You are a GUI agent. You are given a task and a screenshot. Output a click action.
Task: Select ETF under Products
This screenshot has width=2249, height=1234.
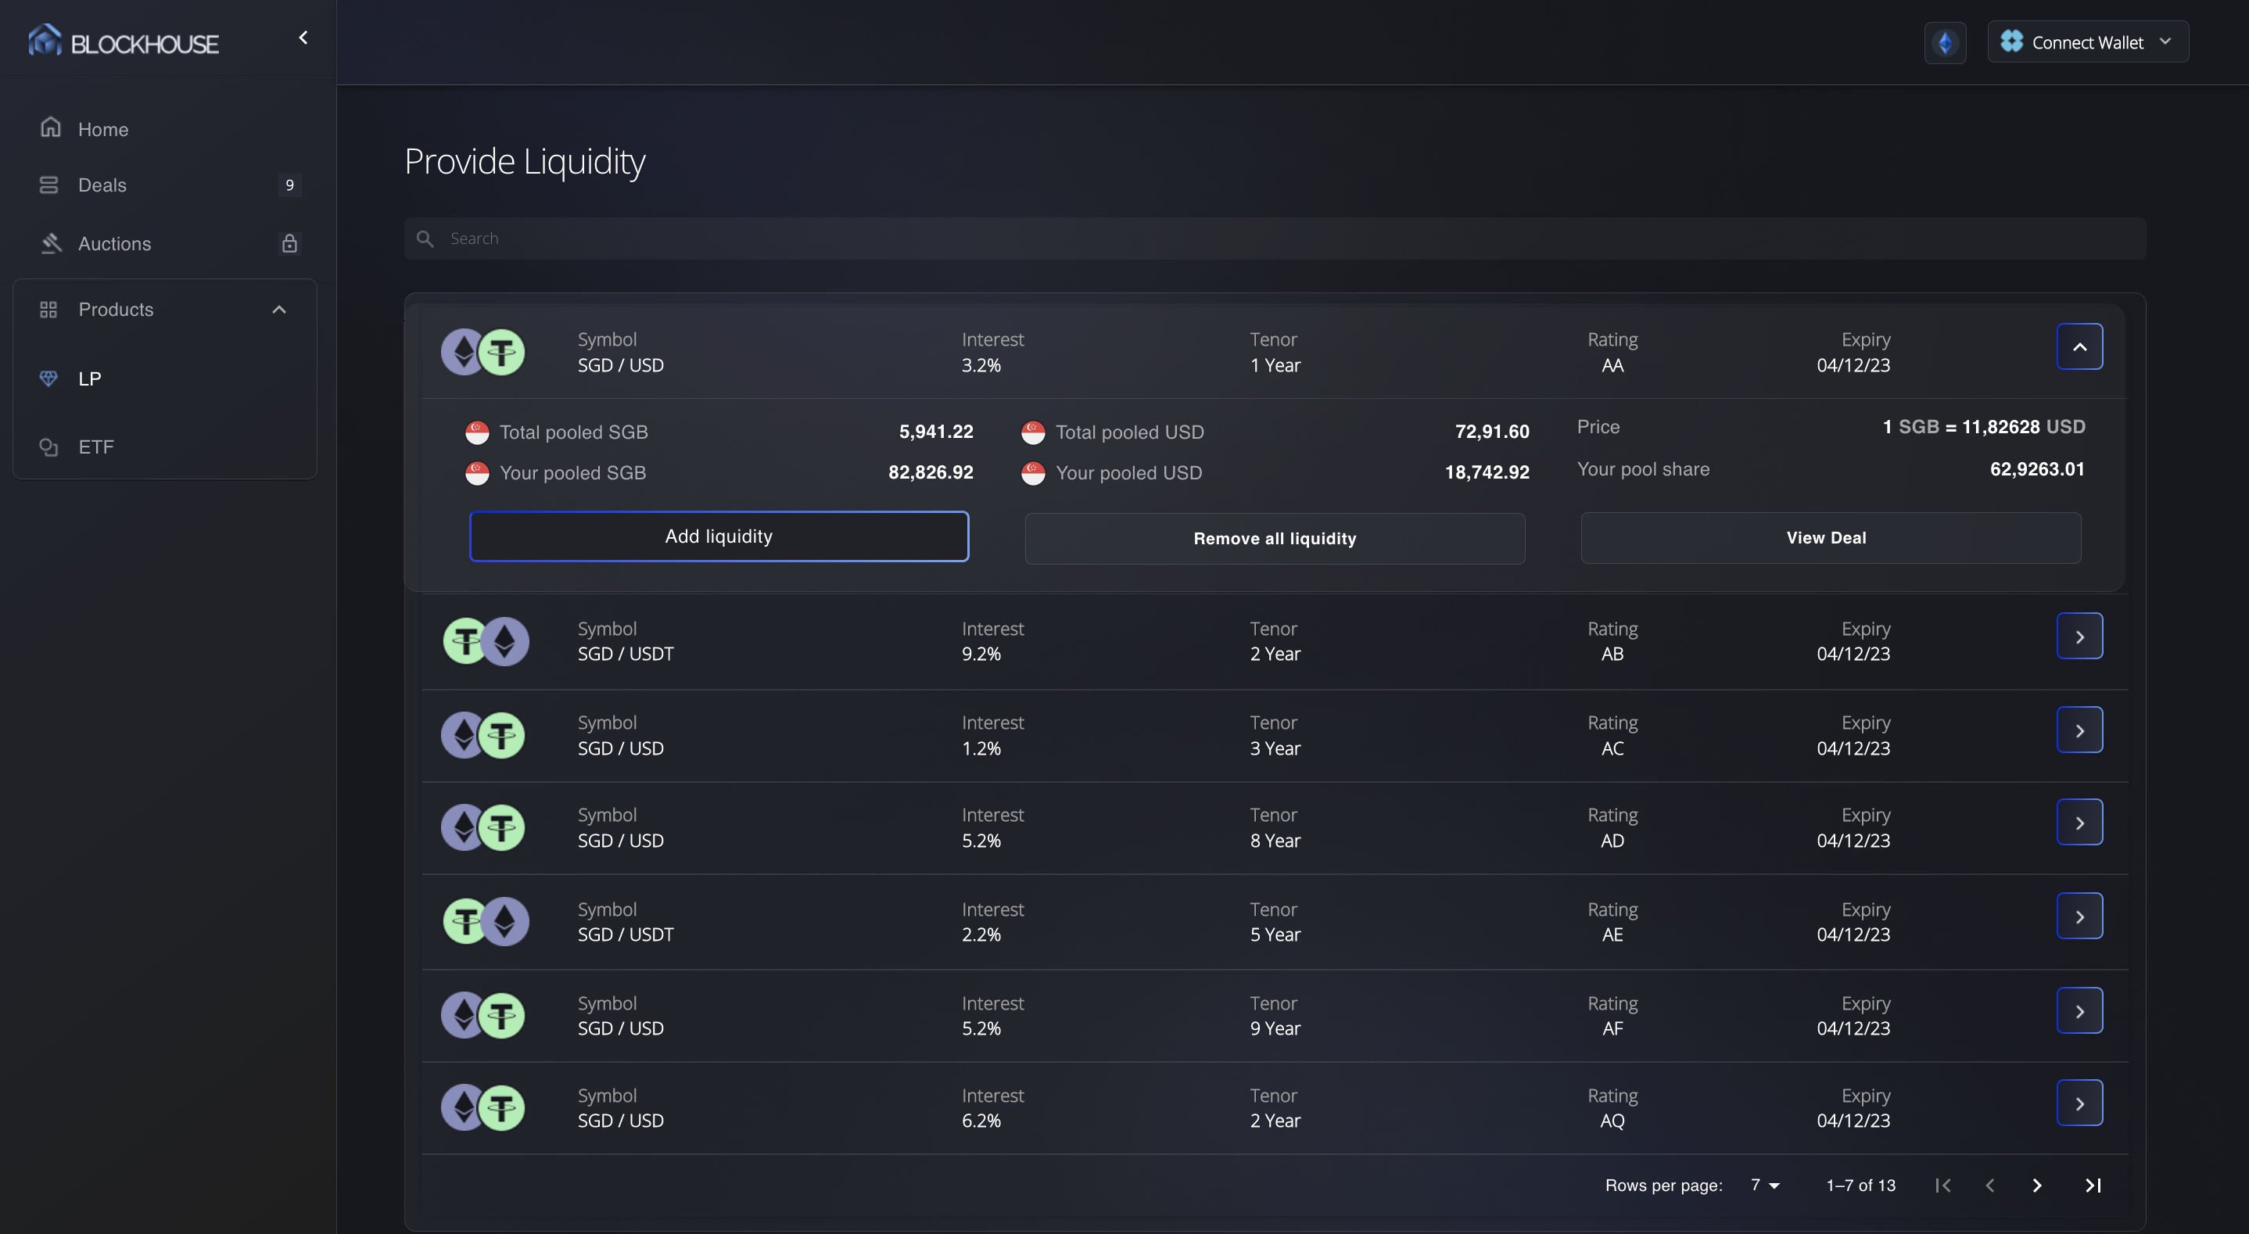96,447
